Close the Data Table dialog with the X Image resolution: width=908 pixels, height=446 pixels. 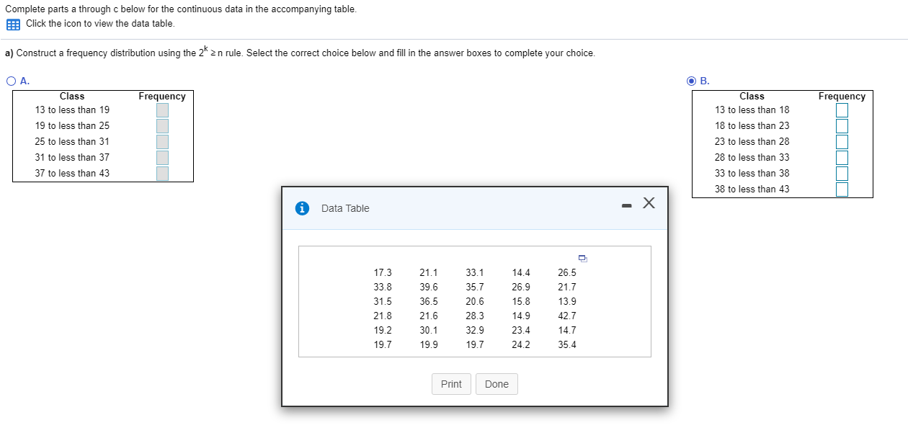point(648,203)
